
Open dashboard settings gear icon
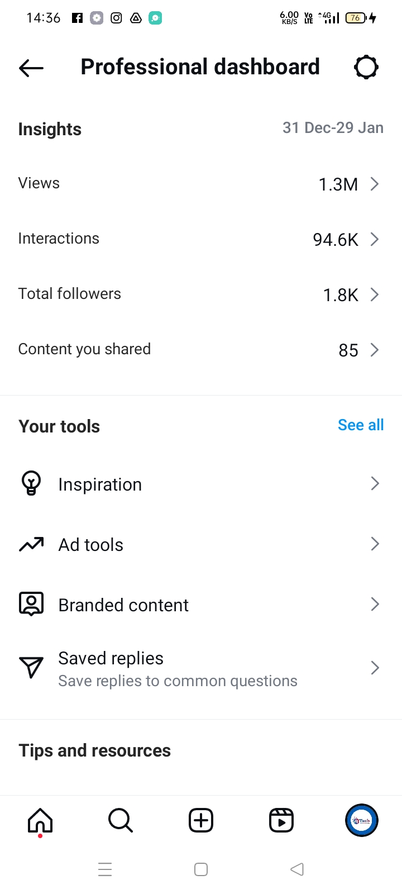coord(366,68)
